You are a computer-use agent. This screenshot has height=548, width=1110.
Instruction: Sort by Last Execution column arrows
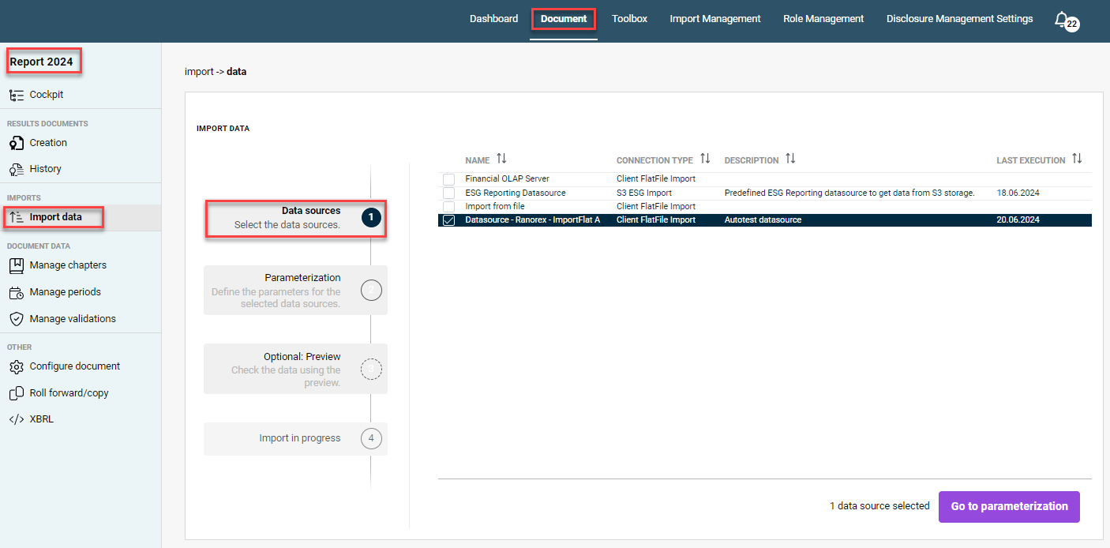pos(1077,159)
